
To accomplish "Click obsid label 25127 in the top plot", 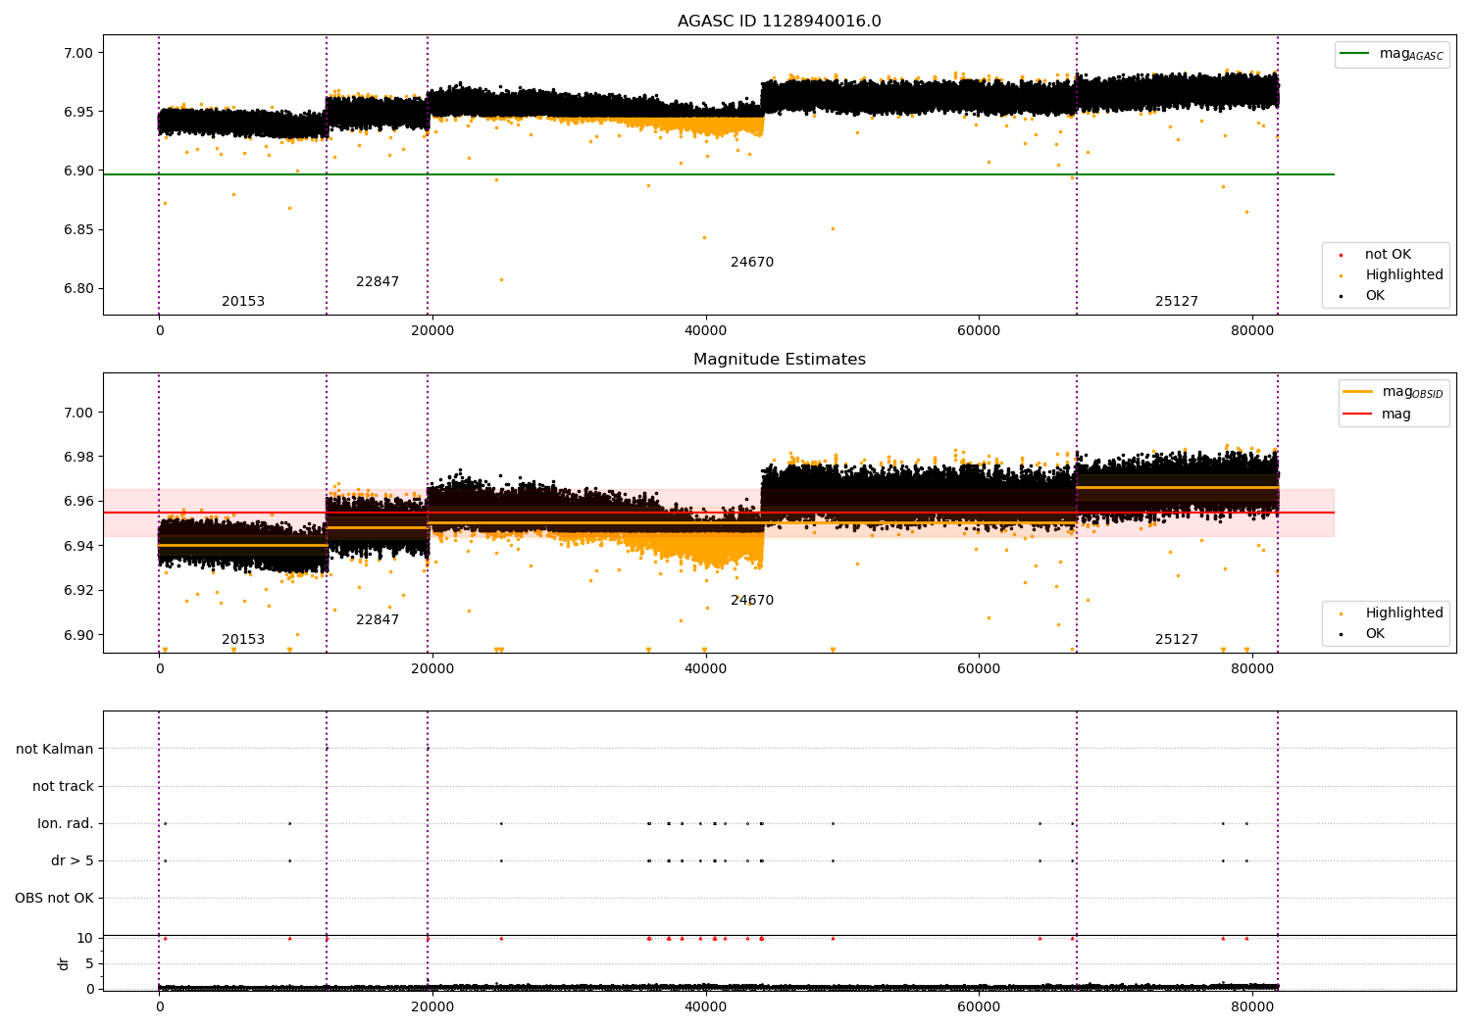I will pyautogui.click(x=1177, y=302).
